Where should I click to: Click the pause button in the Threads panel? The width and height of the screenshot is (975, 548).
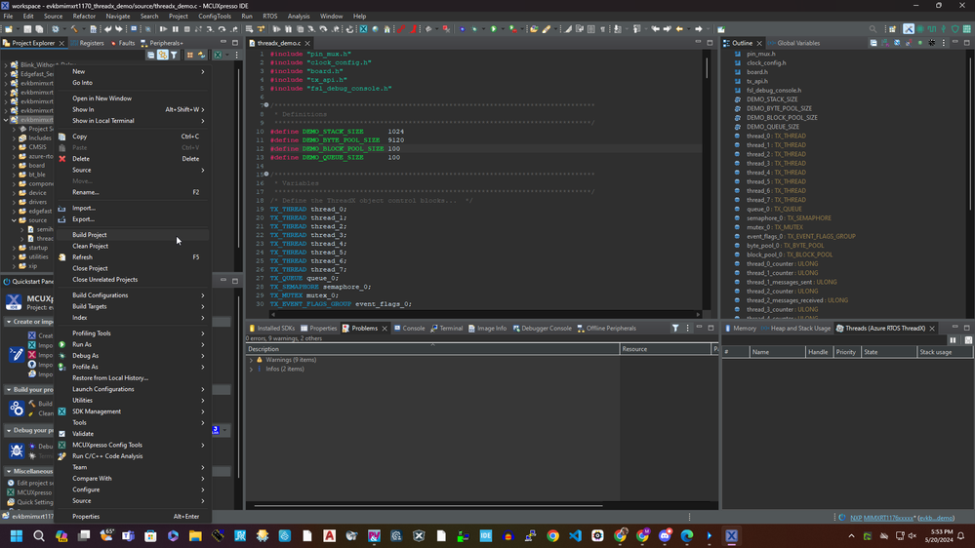954,340
